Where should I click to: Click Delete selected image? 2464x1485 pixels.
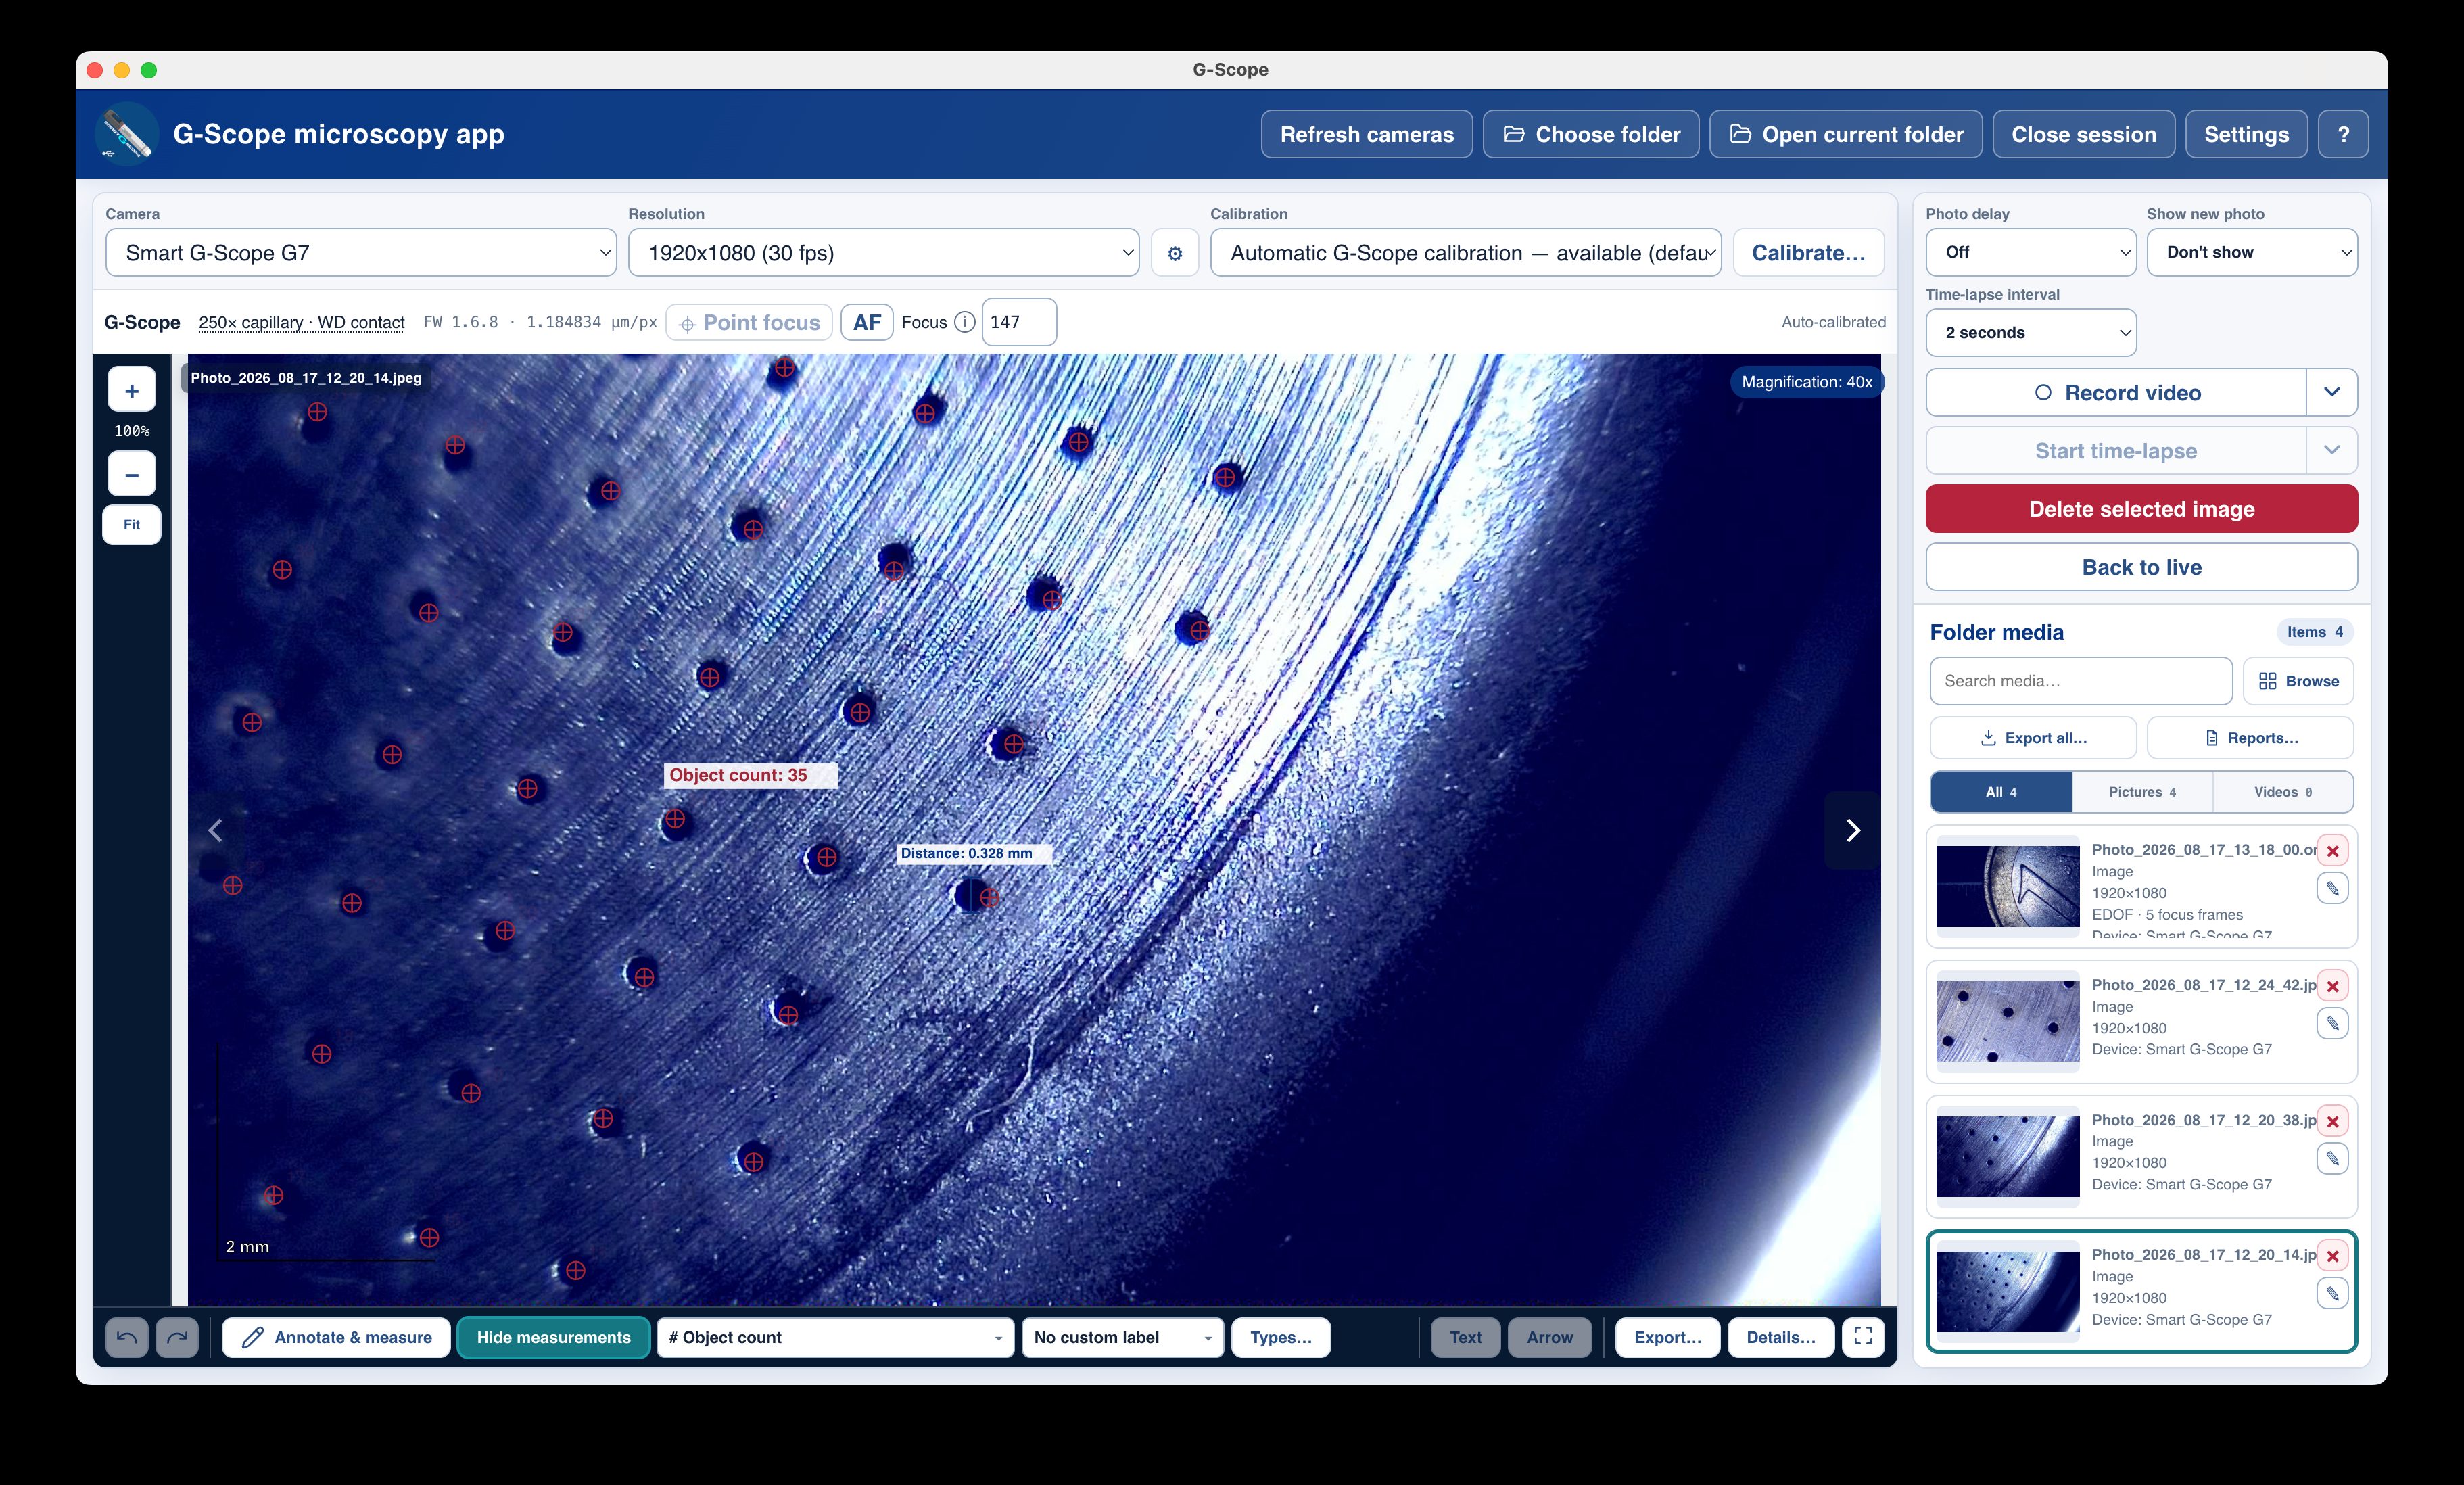[x=2142, y=509]
